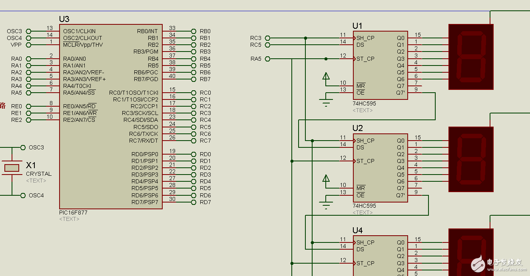
Task: Select the ground symbol at U1 OE pin
Action: tap(327, 103)
